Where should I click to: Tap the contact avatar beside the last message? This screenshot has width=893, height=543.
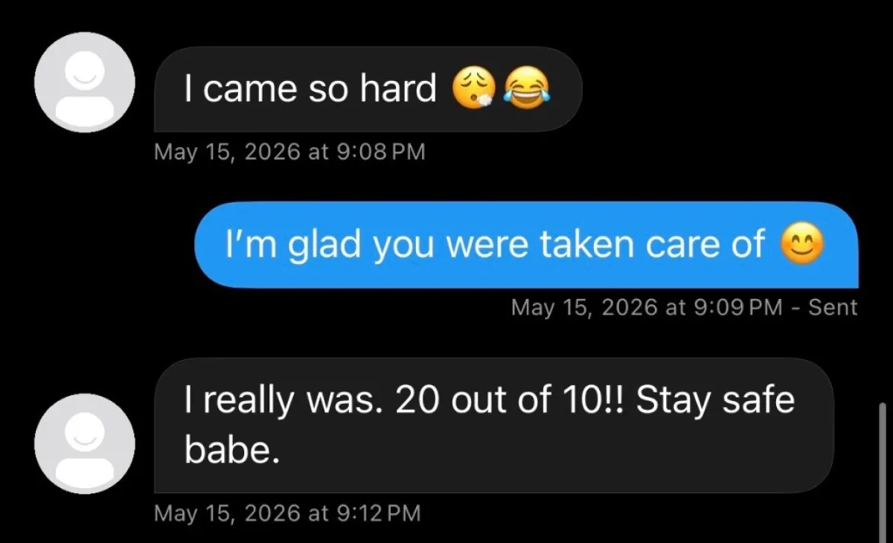[85, 443]
